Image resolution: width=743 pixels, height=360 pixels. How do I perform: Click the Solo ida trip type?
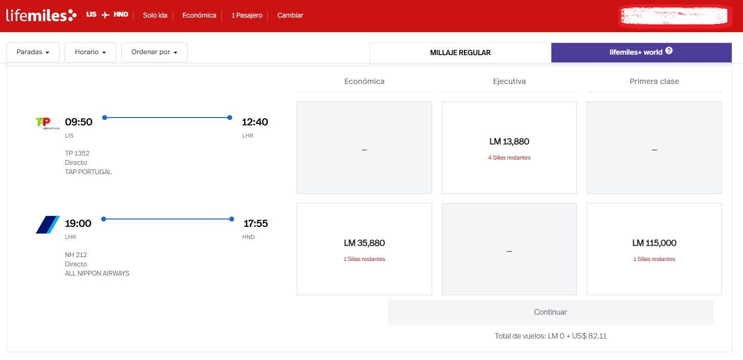[155, 16]
